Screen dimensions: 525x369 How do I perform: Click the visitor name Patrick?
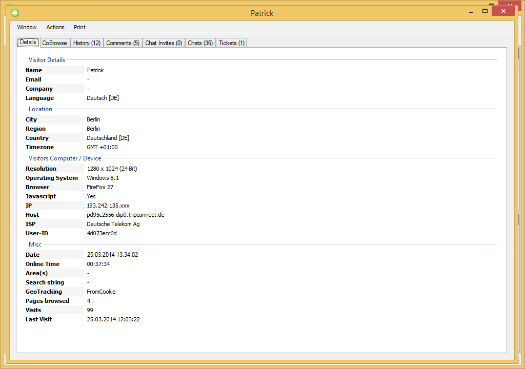pos(95,70)
